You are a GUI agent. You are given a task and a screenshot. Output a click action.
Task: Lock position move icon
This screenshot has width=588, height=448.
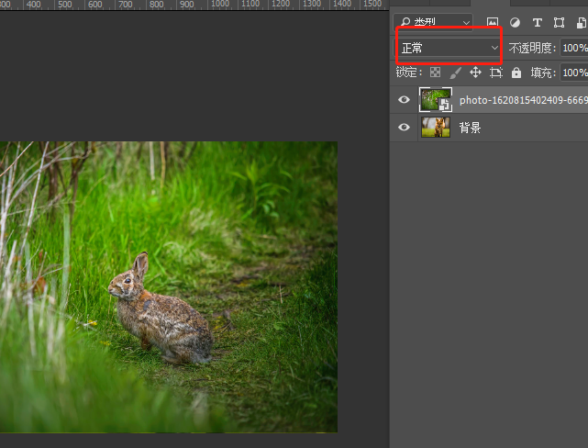pos(475,72)
